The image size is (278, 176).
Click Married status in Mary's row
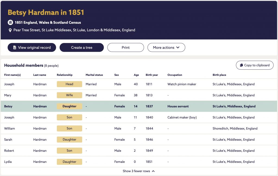point(91,95)
